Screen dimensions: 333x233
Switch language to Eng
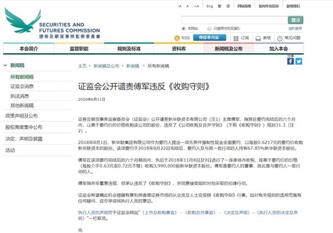(x=210, y=6)
